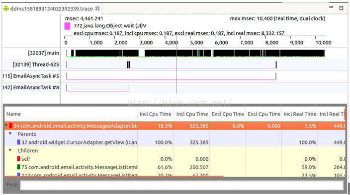
Task: Click the EmailAsyncTask #8 timeline span
Action: pyautogui.click(x=98, y=88)
